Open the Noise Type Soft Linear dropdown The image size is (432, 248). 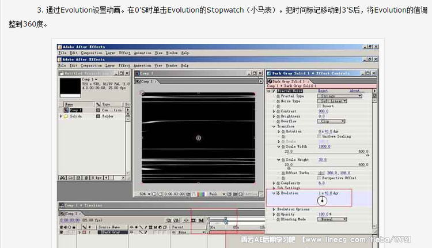point(332,102)
